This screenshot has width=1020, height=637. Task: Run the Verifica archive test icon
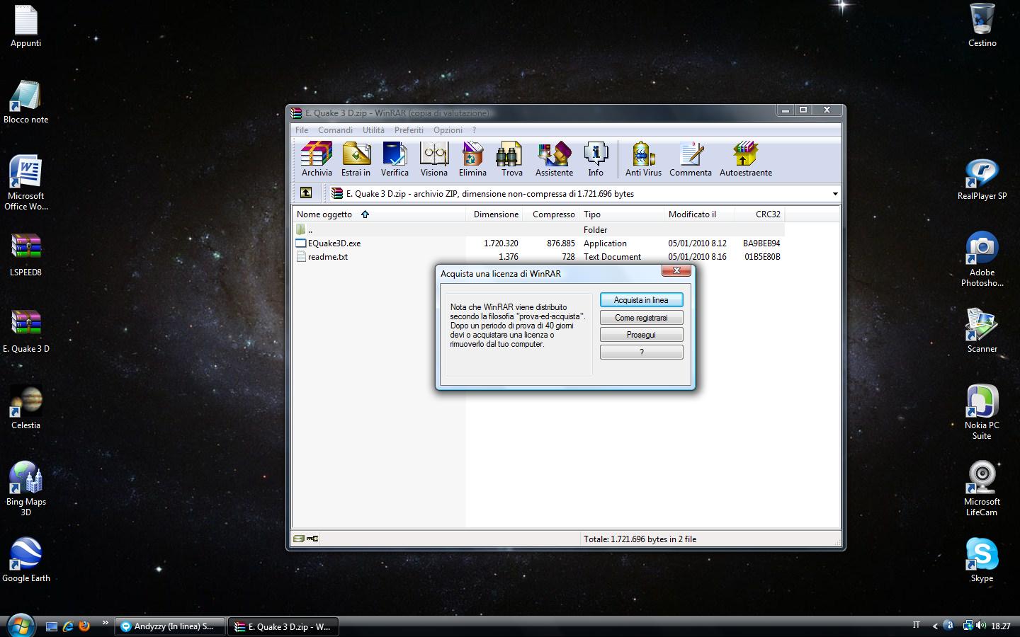pos(395,159)
